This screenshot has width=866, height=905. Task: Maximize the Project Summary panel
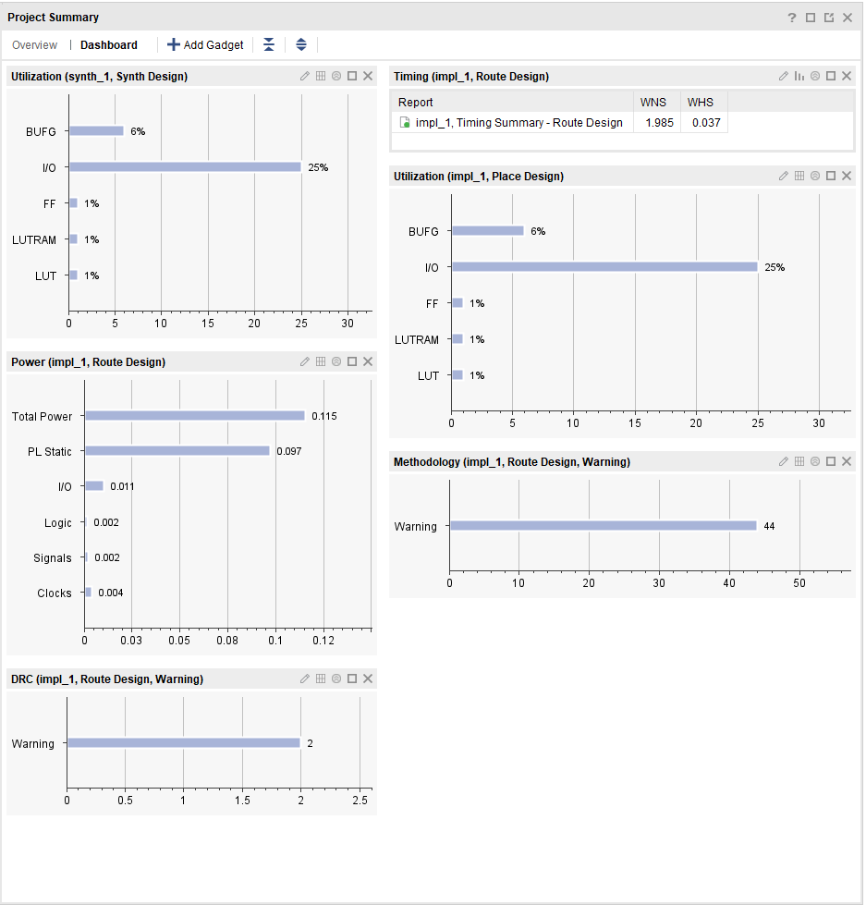811,18
